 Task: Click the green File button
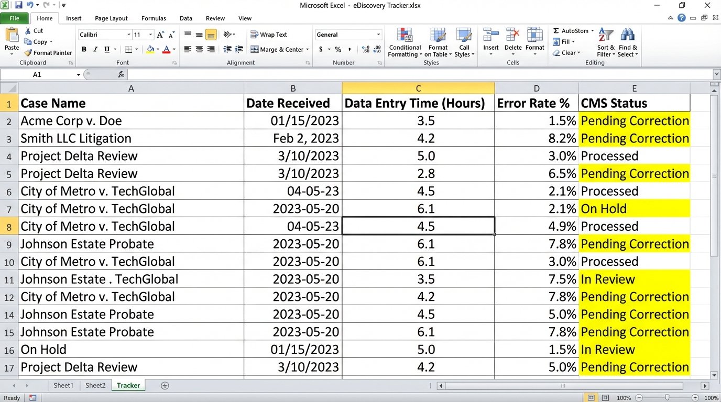14,18
